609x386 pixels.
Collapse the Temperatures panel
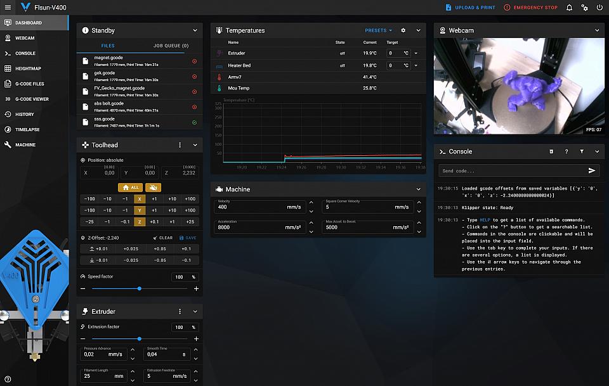(x=418, y=30)
